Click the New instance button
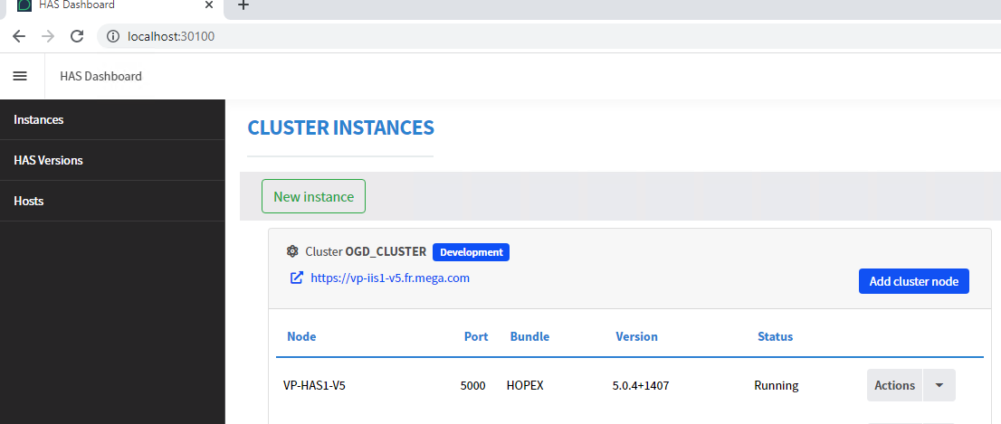This screenshot has height=424, width=1001. tap(313, 196)
